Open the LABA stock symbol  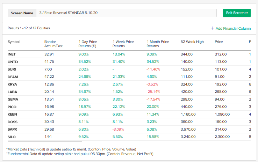click(12, 92)
